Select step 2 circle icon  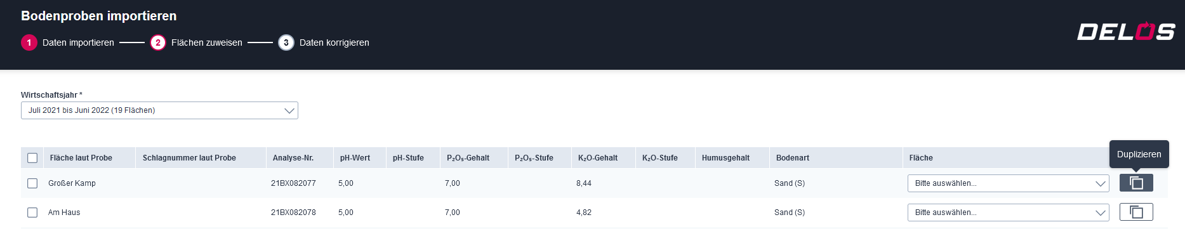coord(158,43)
